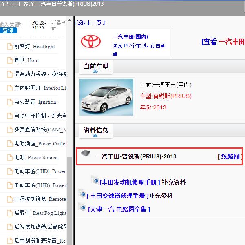This screenshot has width=245, height=245.
Task: Click the white Prius car thumbnail
Action: click(x=106, y=97)
